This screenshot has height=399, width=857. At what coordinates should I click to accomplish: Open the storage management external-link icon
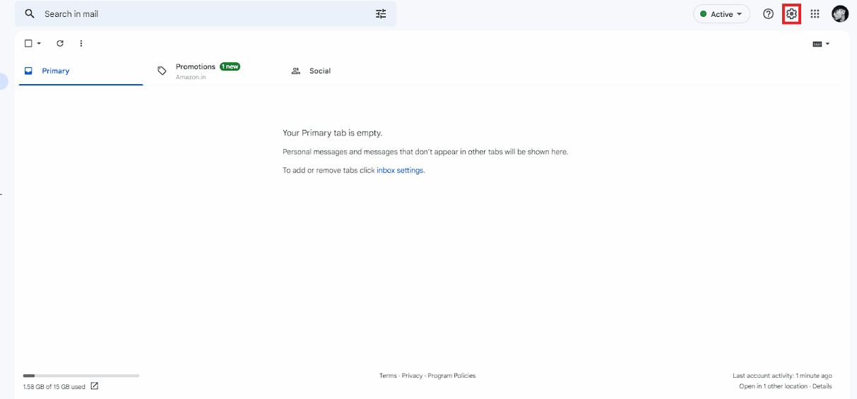(95, 386)
